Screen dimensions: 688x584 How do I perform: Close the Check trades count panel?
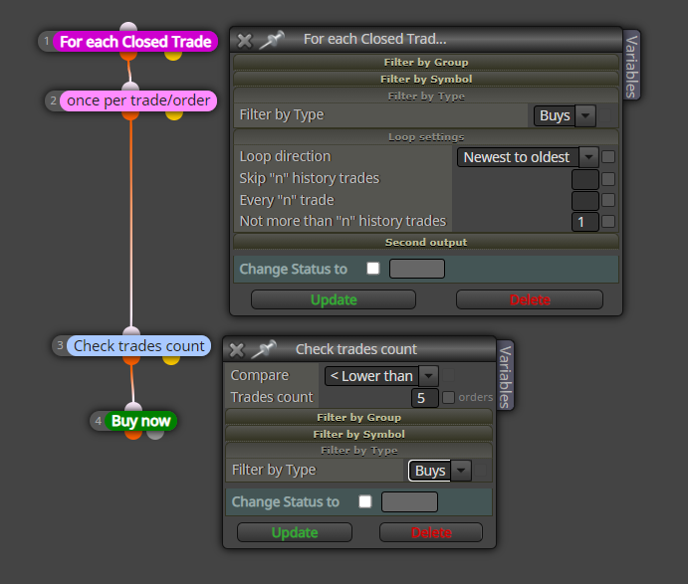(x=237, y=350)
